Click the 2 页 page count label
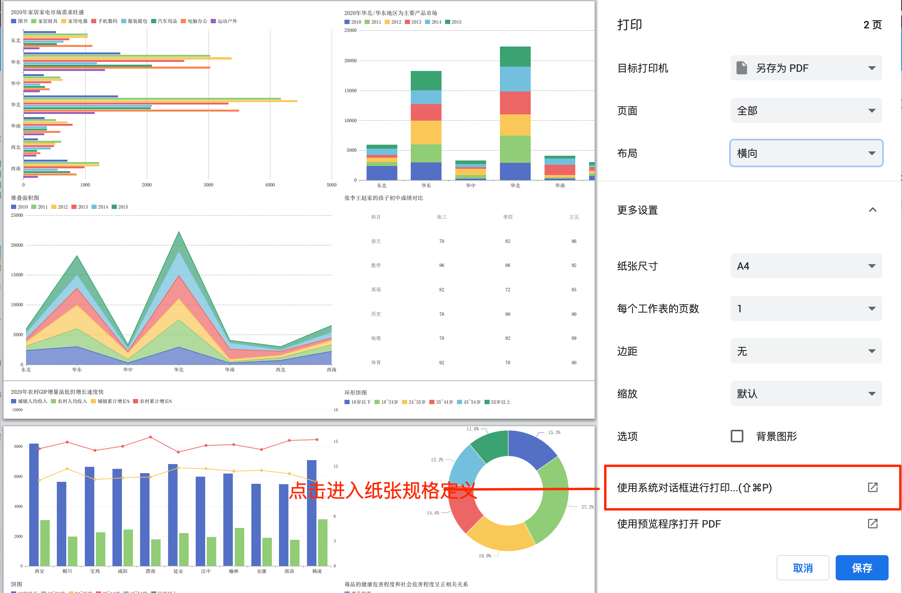 pyautogui.click(x=872, y=25)
